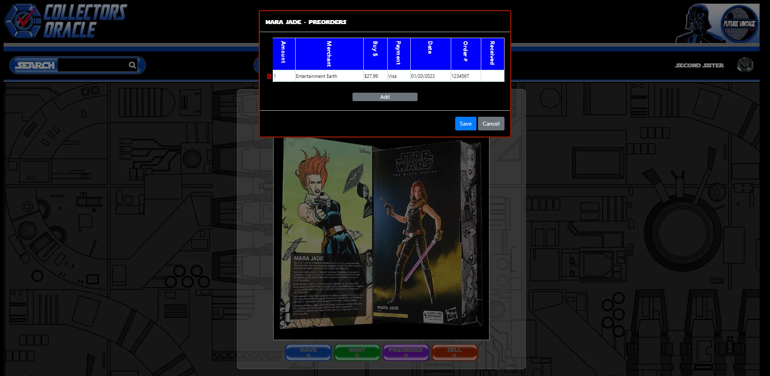Edit the Buy $ cell $27.99
Image resolution: width=770 pixels, height=376 pixels.
375,76
